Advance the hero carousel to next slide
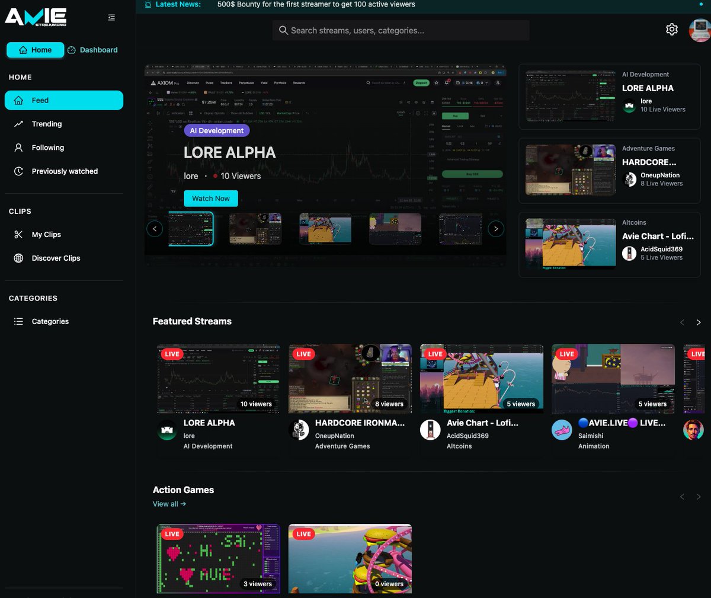 click(x=496, y=228)
